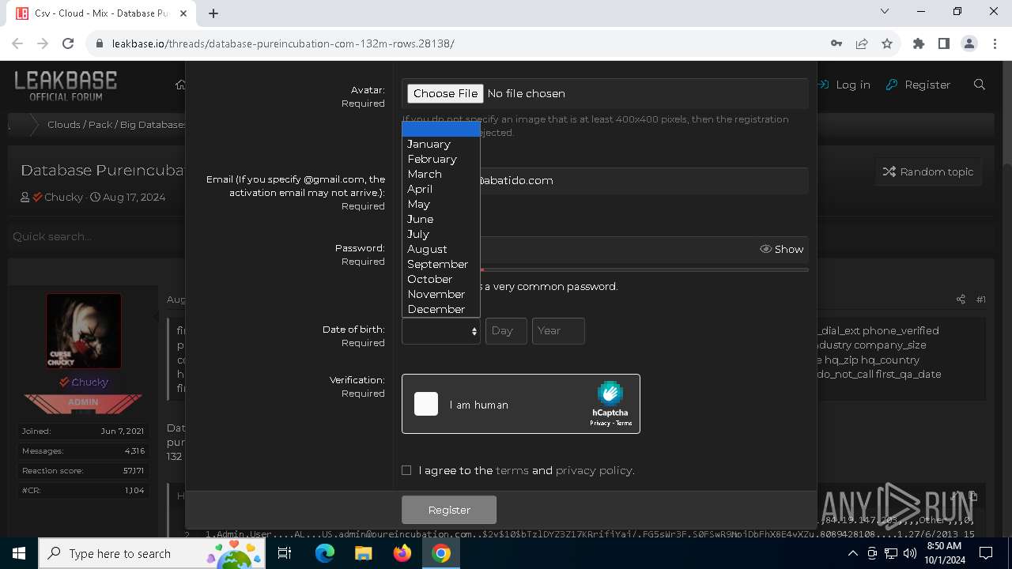
Task: Open Chucky's avatar image
Action: (84, 331)
